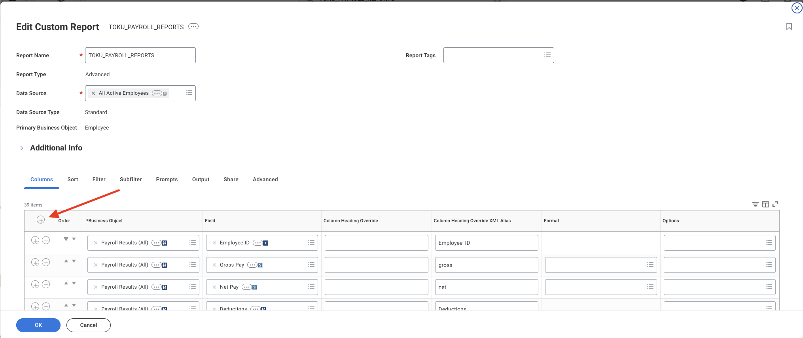Clear the Employee ID field selection

(214, 243)
